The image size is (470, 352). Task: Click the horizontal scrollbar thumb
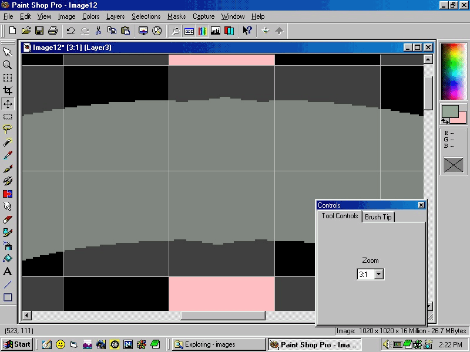223,316
